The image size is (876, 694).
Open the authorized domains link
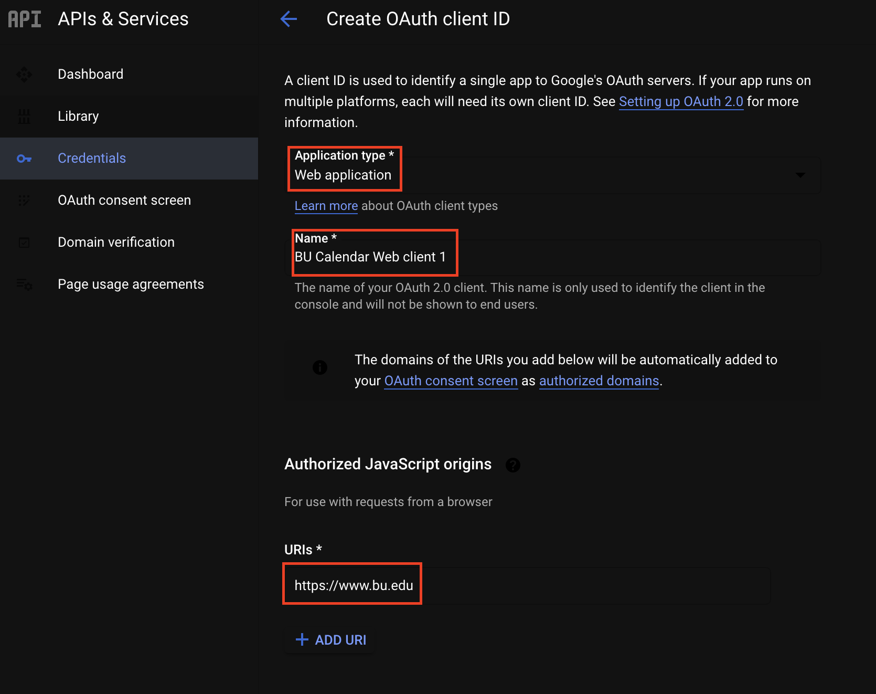coord(599,381)
